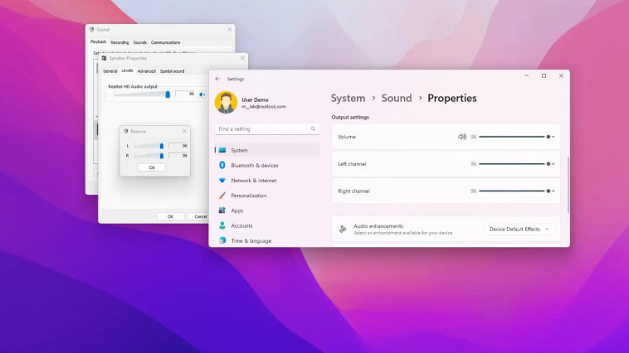Click the Audio enhancements icon
The image size is (629, 353).
pos(343,230)
